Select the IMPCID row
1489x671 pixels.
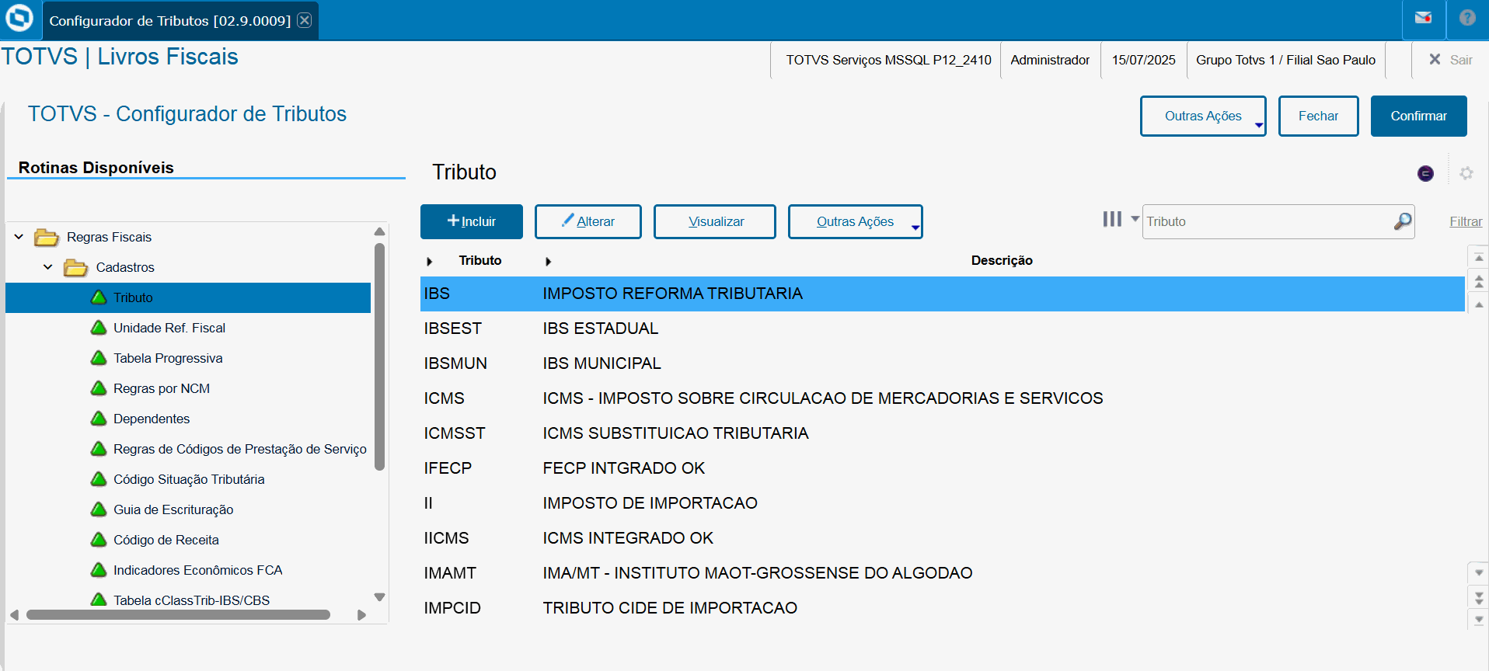942,608
